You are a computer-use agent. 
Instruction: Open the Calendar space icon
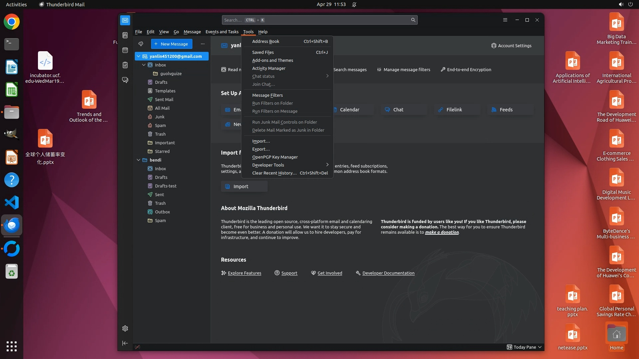(x=125, y=50)
